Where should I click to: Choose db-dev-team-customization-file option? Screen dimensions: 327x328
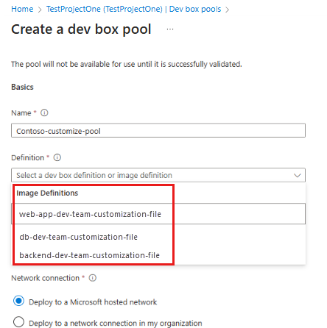(x=158, y=237)
